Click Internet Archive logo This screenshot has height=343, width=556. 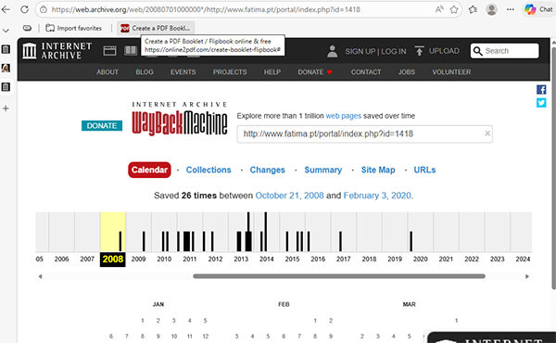[57, 51]
